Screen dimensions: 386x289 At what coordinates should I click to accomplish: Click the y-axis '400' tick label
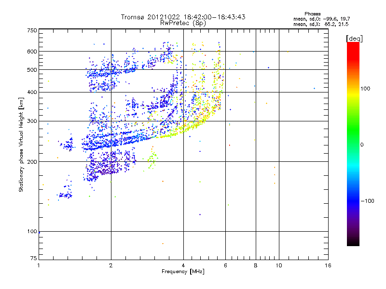(32, 92)
